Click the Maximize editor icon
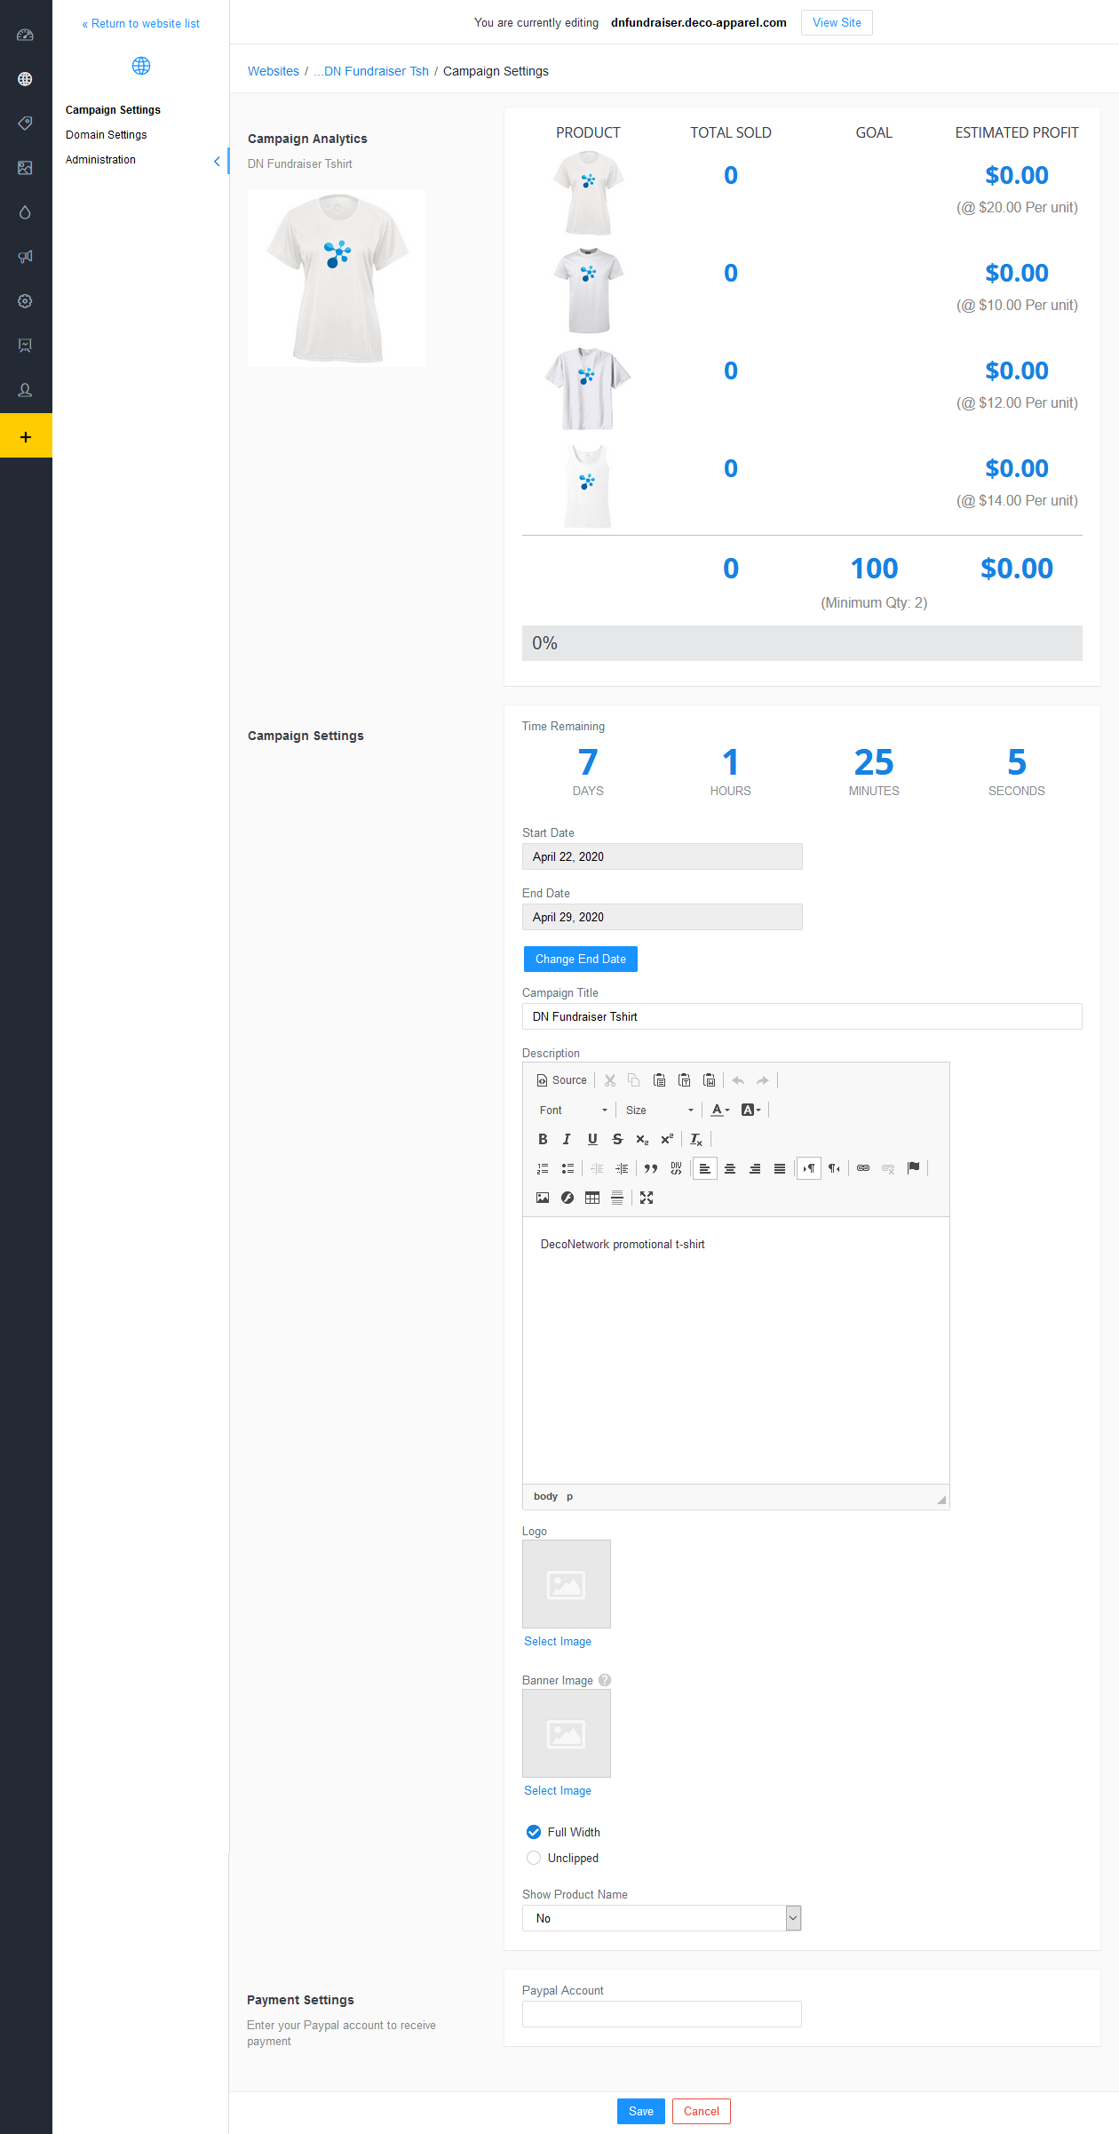Screen dimensions: 1119x2134 (x=647, y=1198)
